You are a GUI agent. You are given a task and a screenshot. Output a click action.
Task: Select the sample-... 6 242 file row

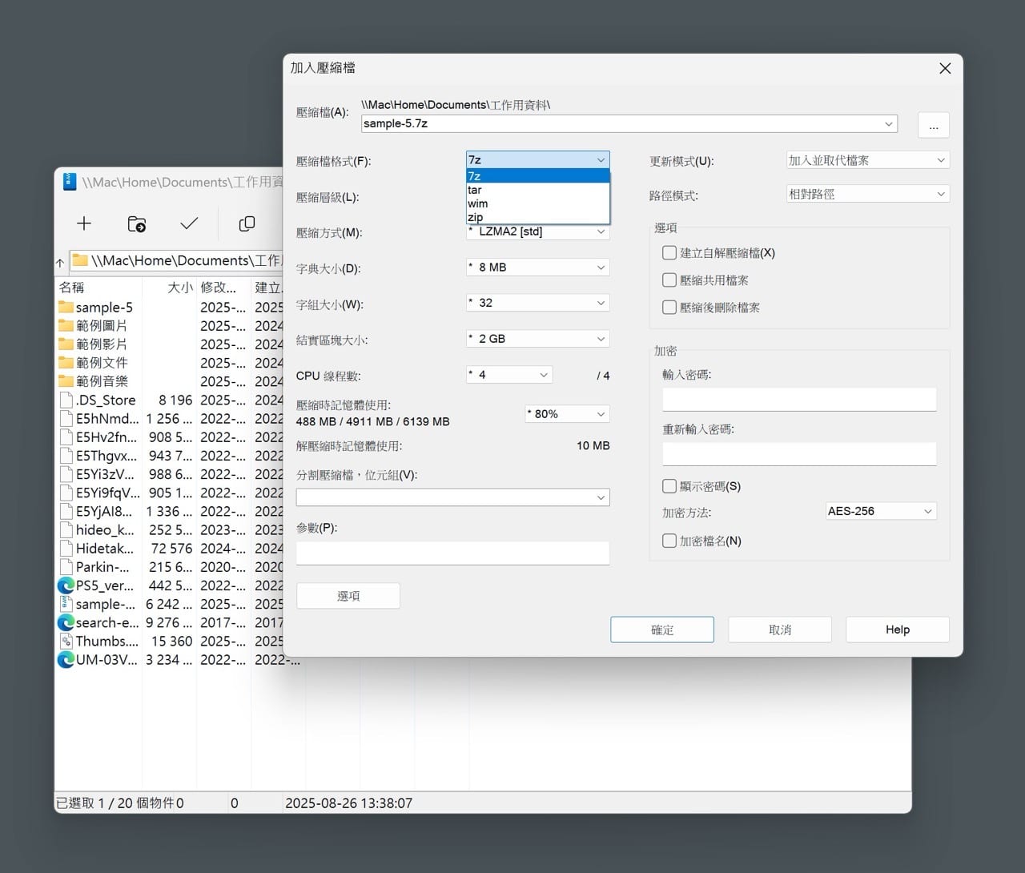170,604
